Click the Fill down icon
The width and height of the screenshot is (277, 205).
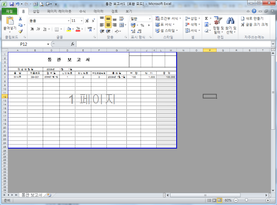(x=207, y=24)
